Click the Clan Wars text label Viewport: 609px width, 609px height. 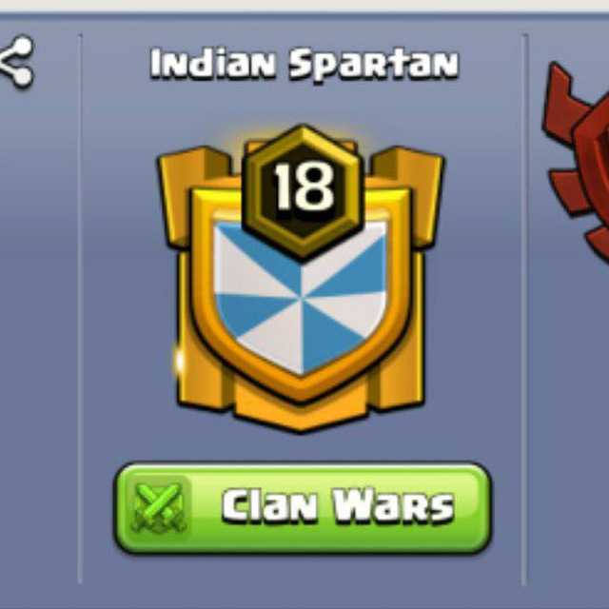(x=337, y=505)
